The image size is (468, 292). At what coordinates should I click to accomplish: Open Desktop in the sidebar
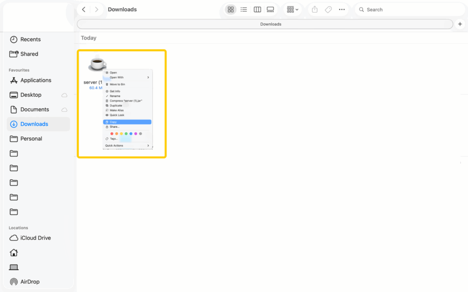38,95
